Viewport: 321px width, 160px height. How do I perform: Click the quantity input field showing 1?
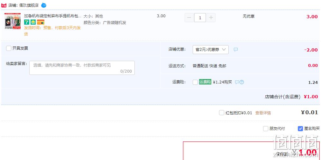tap(200, 18)
